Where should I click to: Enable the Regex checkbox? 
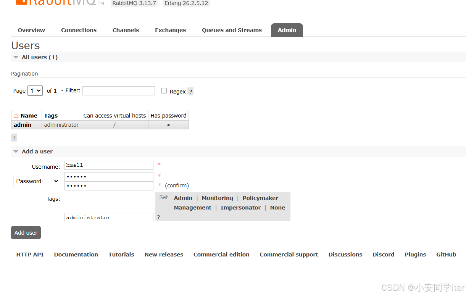pos(164,91)
